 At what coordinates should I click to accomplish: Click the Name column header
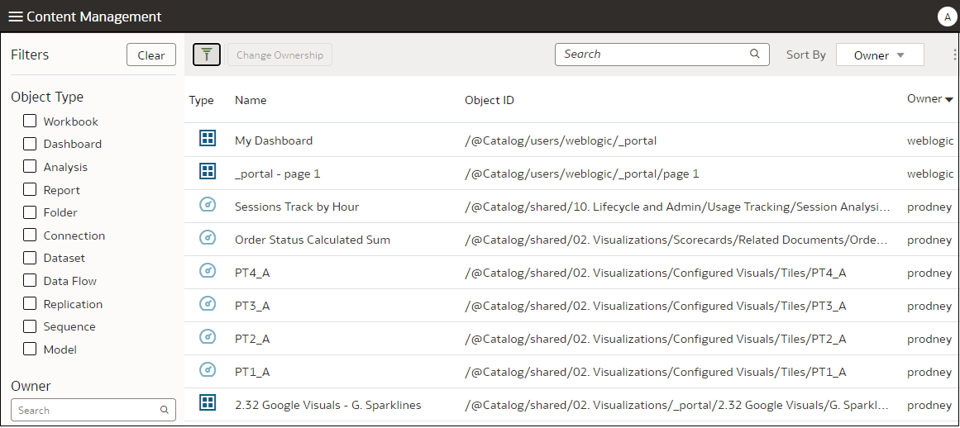251,100
